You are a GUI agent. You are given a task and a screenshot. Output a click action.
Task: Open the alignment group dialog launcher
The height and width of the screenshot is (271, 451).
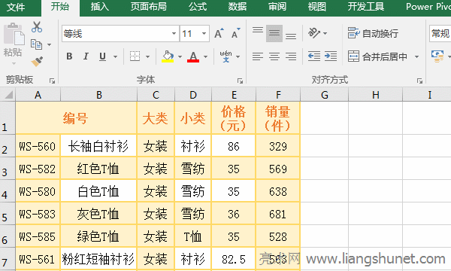(x=419, y=81)
